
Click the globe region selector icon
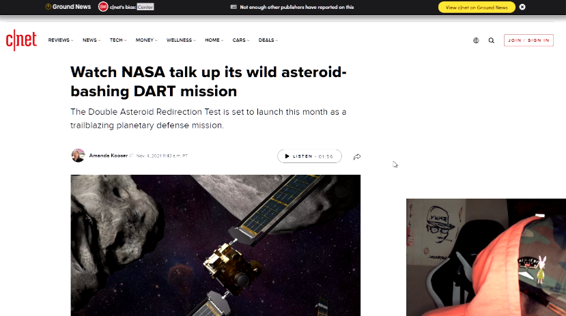(476, 40)
